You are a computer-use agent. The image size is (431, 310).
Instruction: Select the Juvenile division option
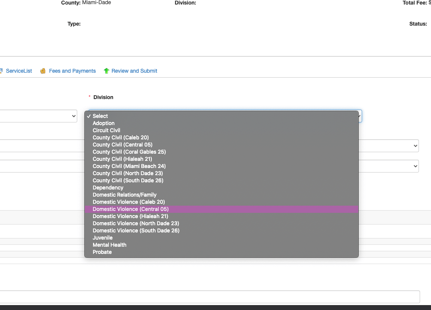click(x=102, y=238)
